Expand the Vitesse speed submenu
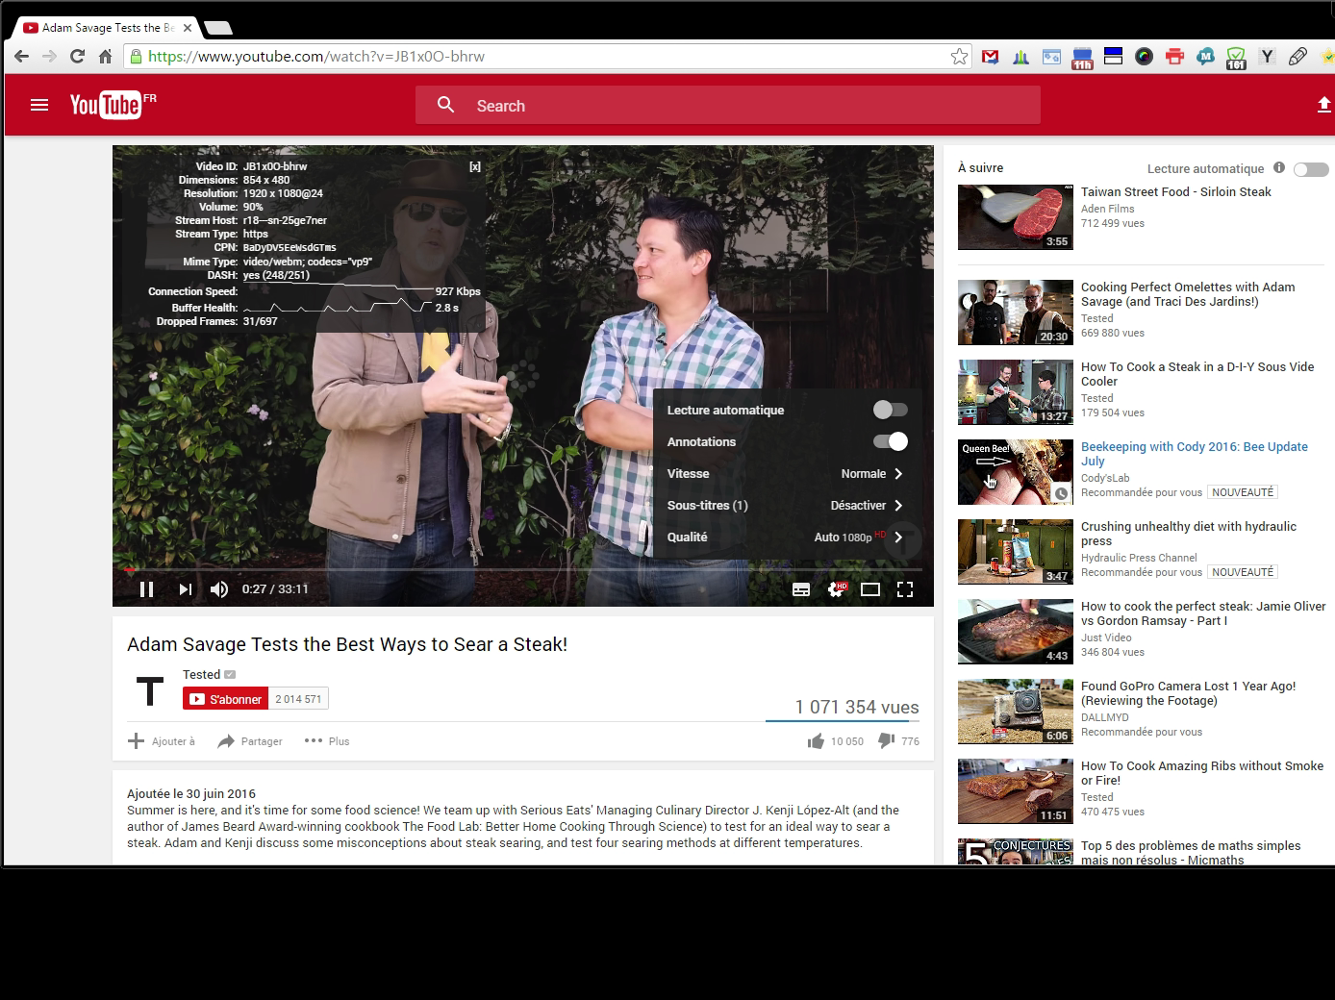Viewport: 1335px width, 1000px height. (x=786, y=474)
